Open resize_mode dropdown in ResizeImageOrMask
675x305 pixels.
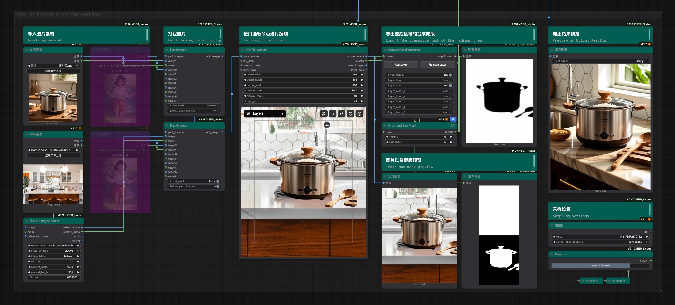[x=54, y=246]
